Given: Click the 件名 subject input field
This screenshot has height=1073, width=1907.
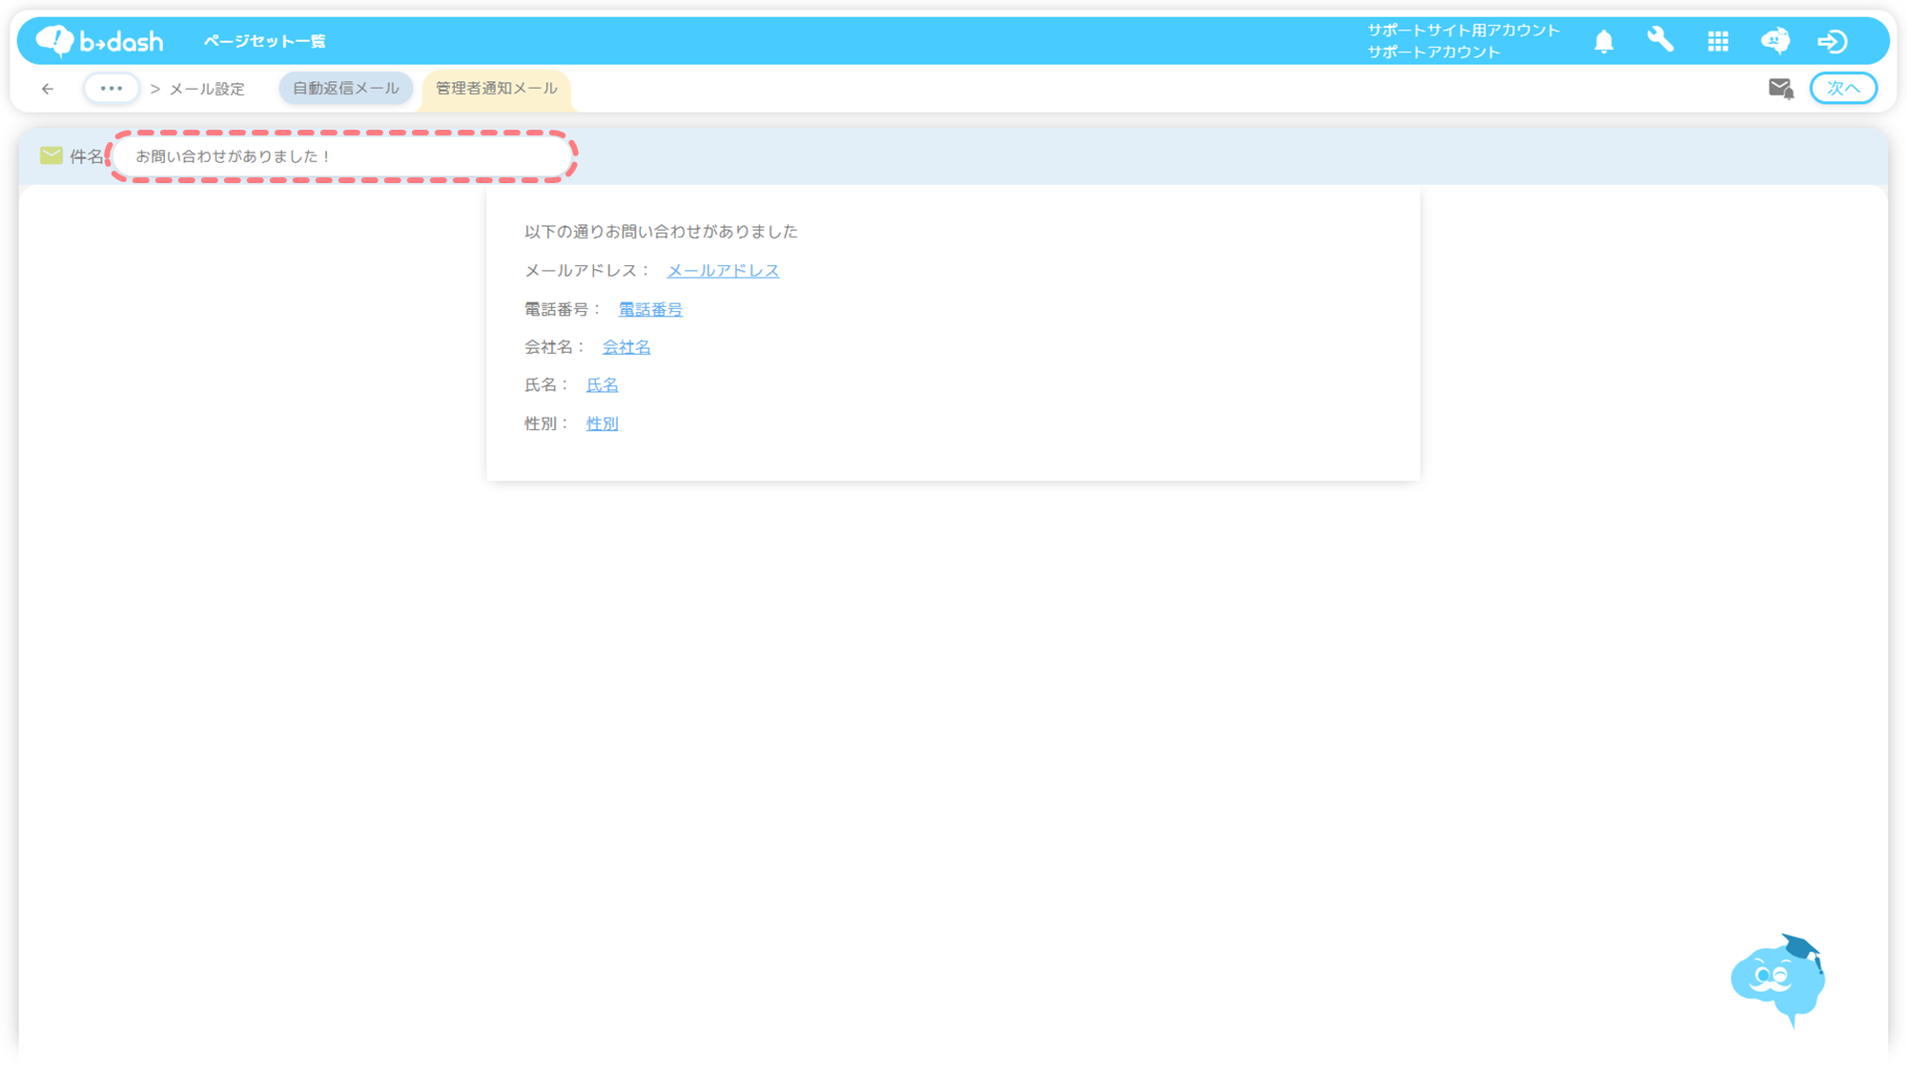Looking at the screenshot, I should click(343, 156).
